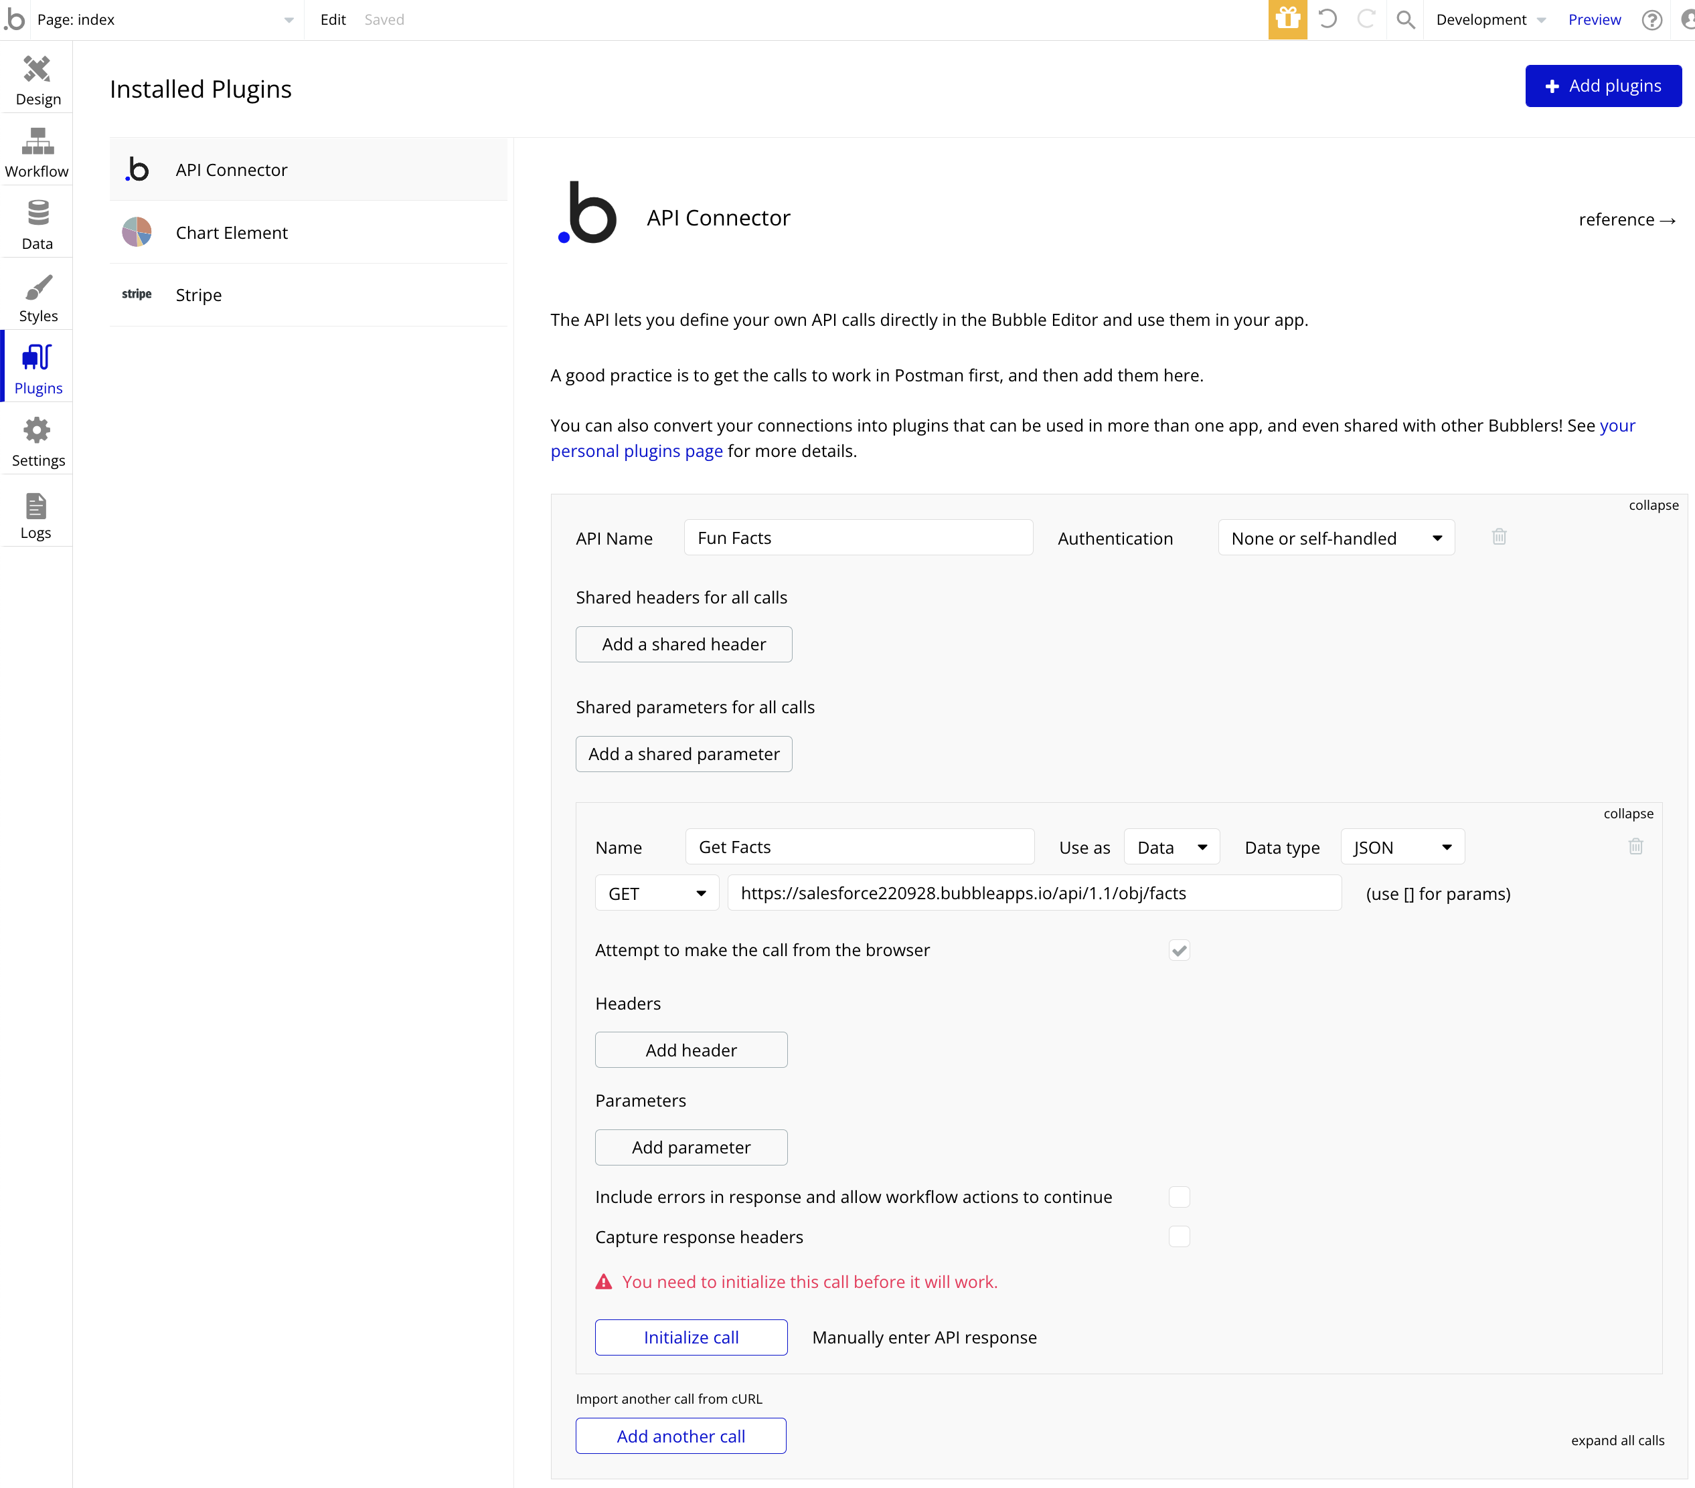Click the Initialize call button
Screen dimensions: 1695x1488
[x=690, y=1337]
